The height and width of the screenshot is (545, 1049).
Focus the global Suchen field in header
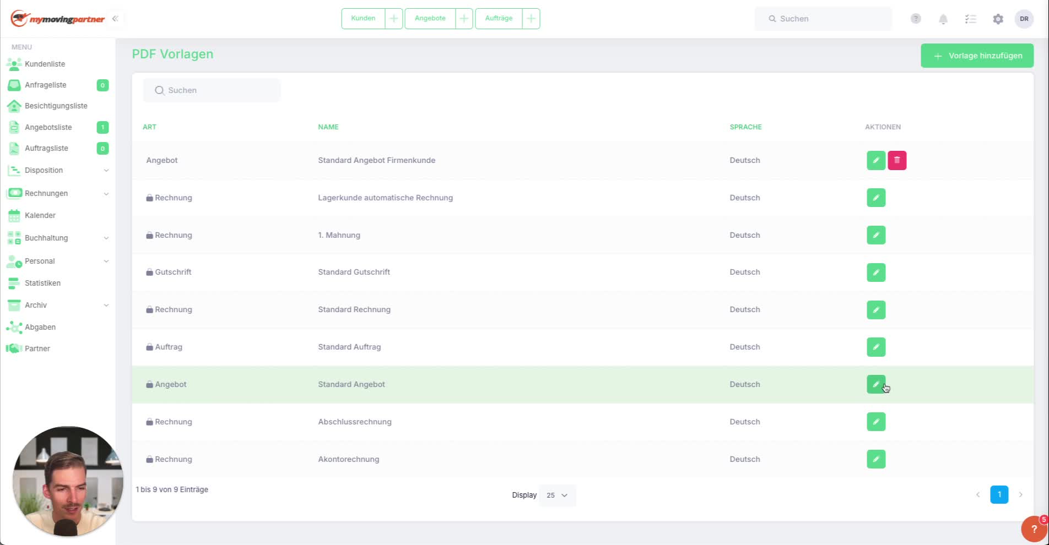tap(823, 19)
